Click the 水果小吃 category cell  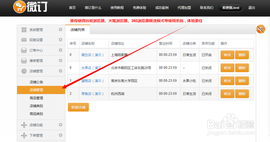(189, 81)
